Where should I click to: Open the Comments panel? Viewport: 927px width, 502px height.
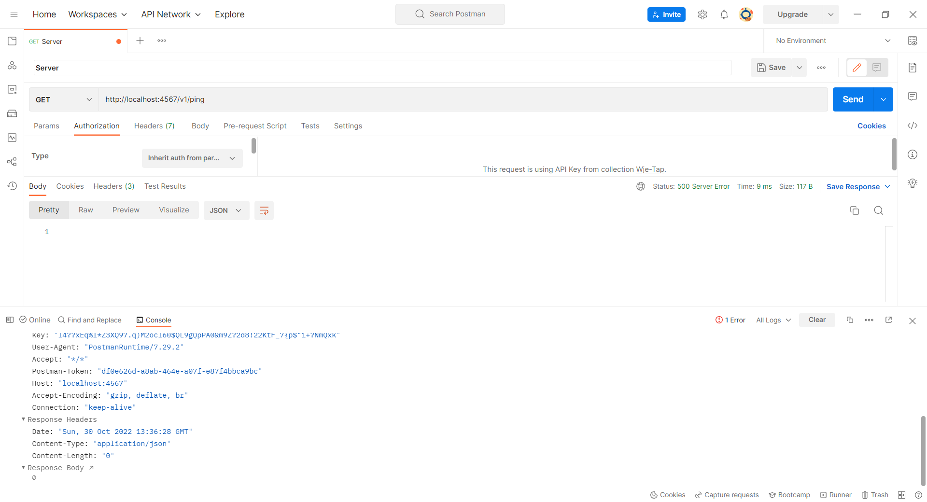click(x=913, y=97)
